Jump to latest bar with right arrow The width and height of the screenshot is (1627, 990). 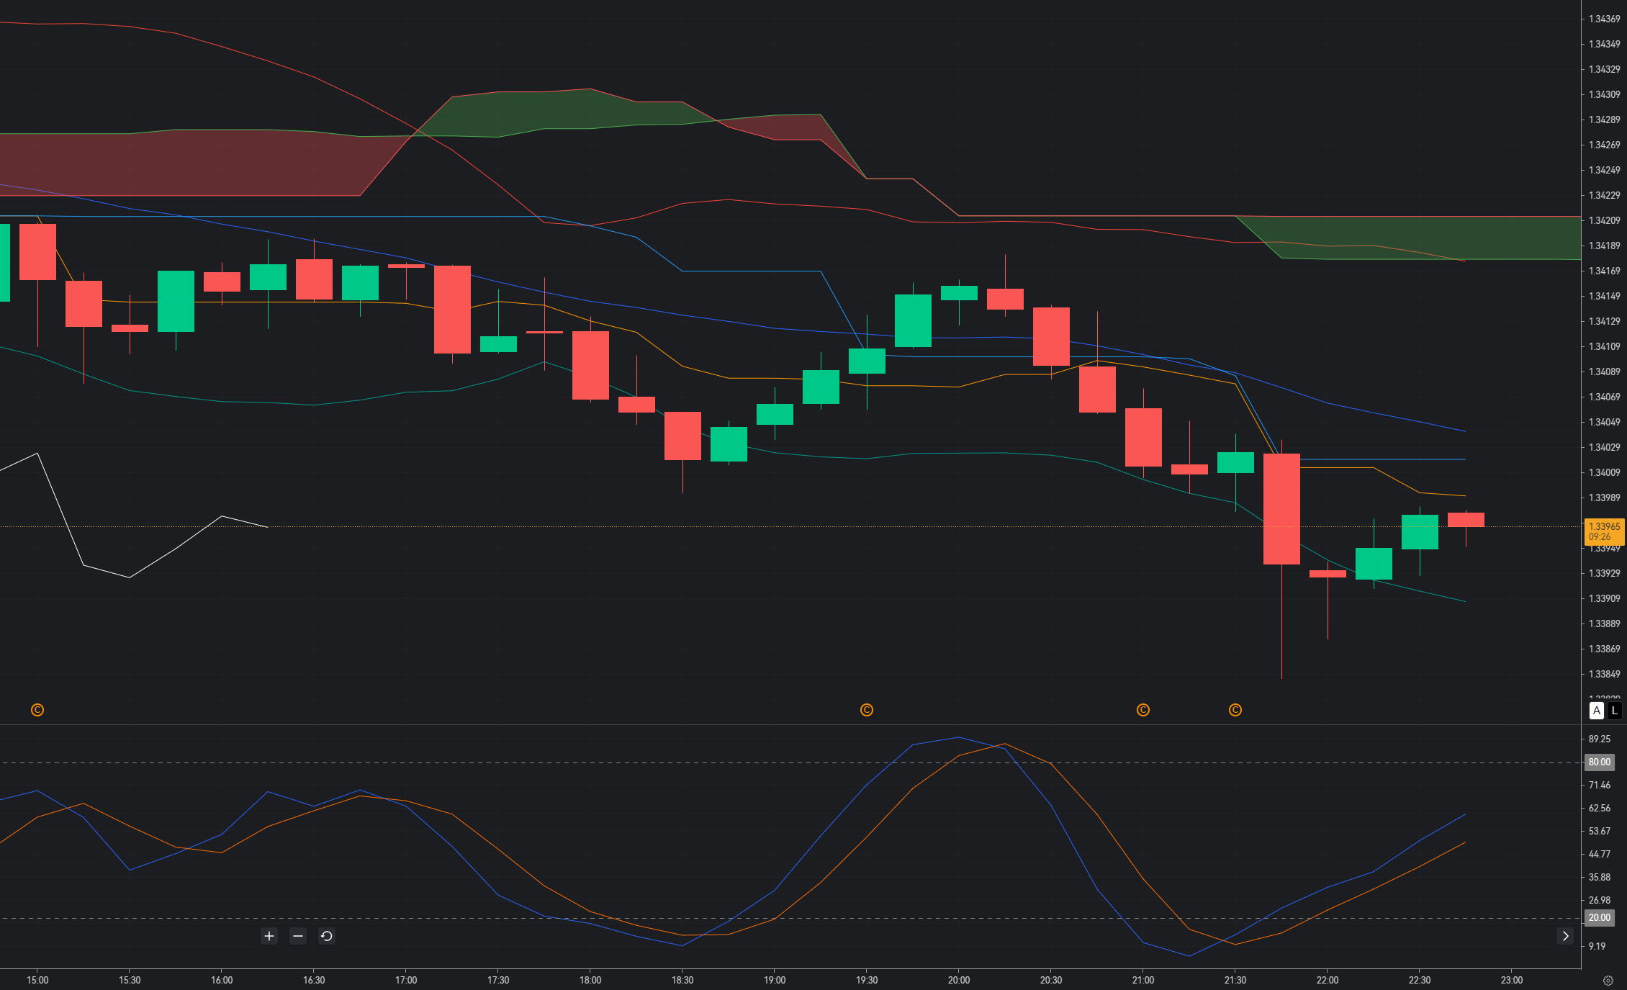click(x=1565, y=936)
